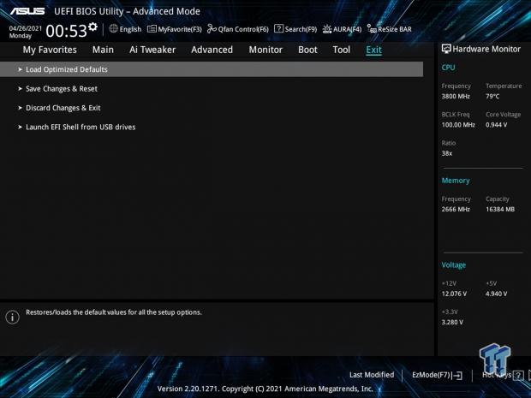Click Last Modified button
The height and width of the screenshot is (398, 531).
[x=372, y=375]
